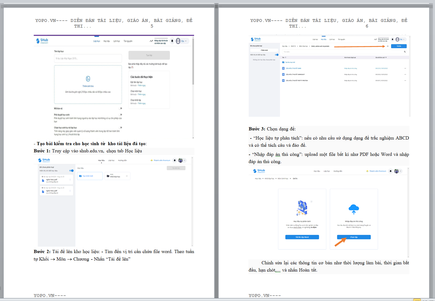
Task: Enable the 'Mã bảo vệ' toggle
Action: [120, 108]
